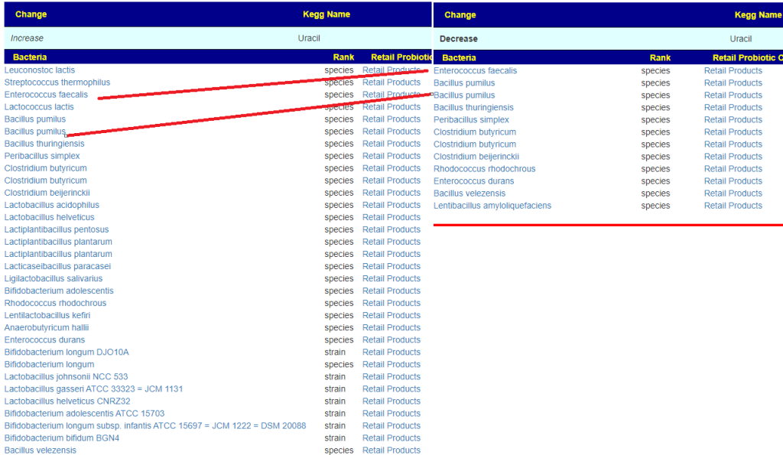Click the Bifidobacterium adolescentis species link

59,291
